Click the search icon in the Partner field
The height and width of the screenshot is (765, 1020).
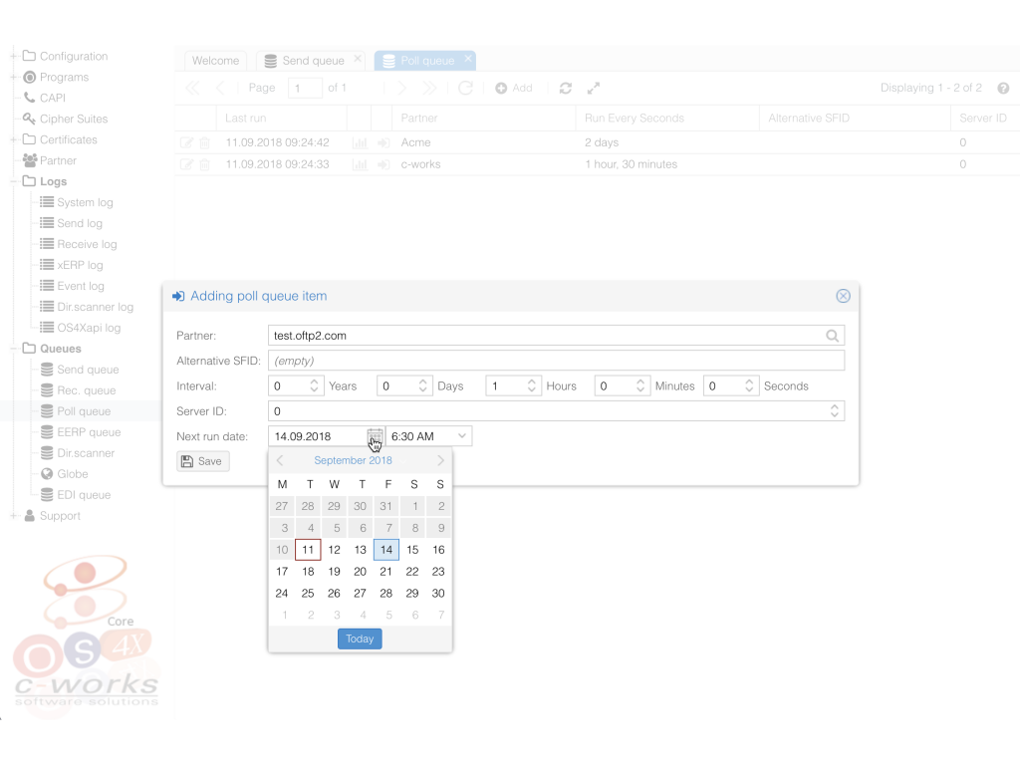833,336
